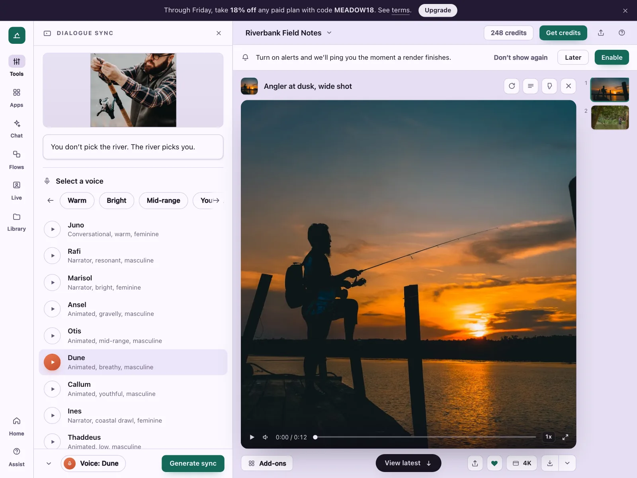Click the Upgrade button in banner

(x=438, y=10)
